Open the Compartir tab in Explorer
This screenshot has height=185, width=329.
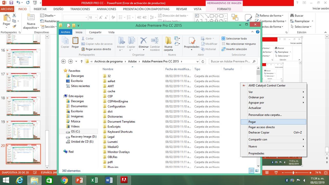[95, 32]
